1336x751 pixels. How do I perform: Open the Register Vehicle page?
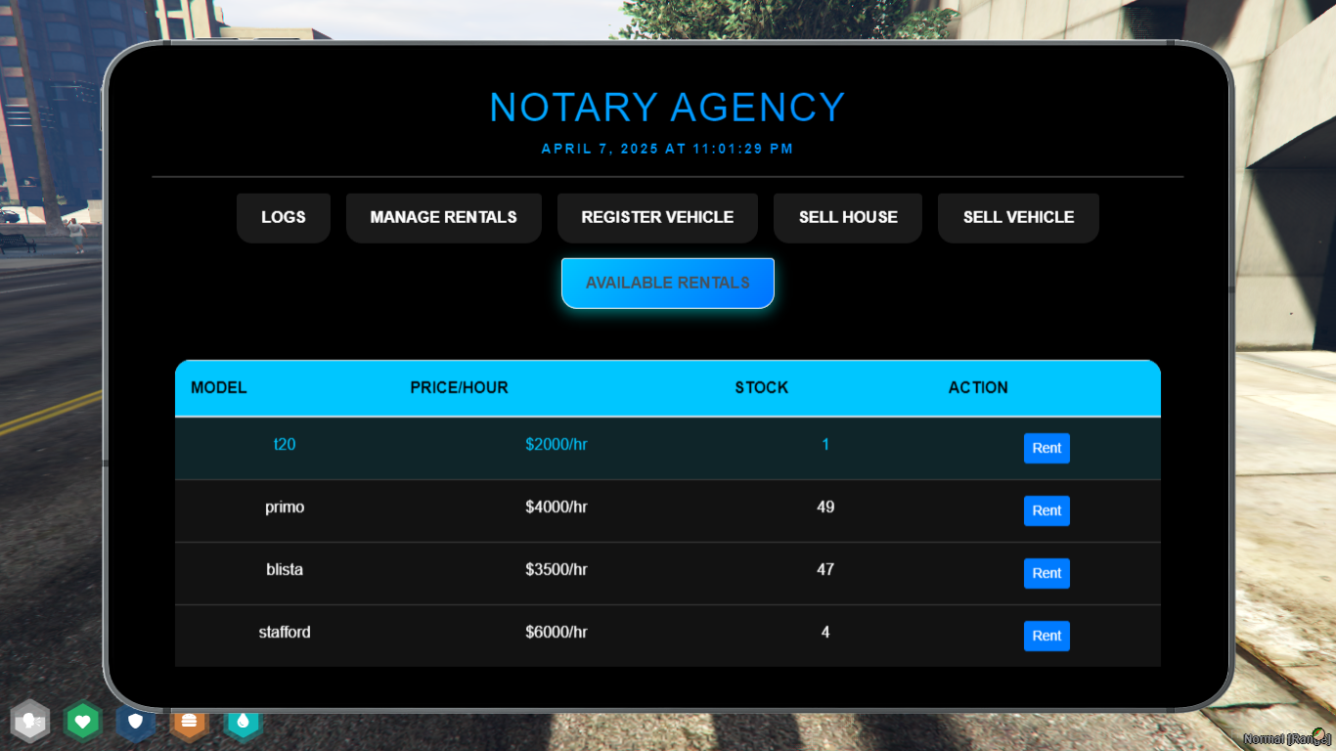point(657,217)
